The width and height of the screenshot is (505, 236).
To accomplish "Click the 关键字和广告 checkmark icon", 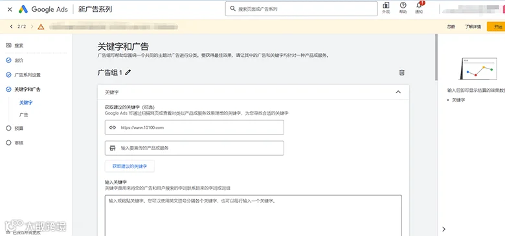I will pos(8,89).
